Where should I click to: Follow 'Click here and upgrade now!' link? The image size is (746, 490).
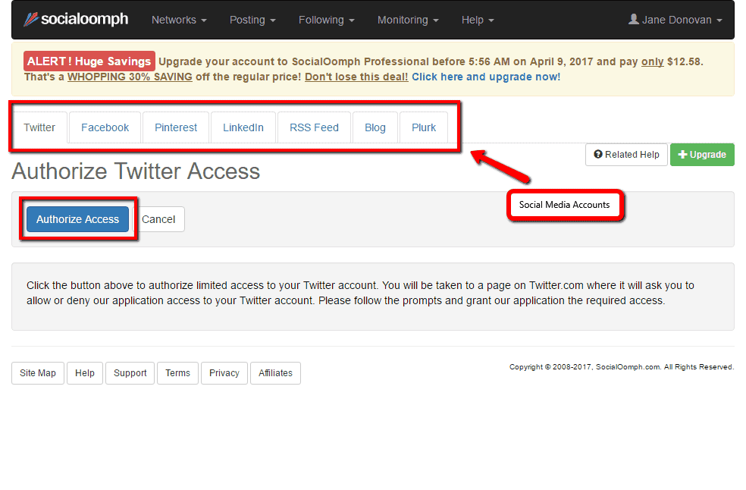(x=486, y=77)
